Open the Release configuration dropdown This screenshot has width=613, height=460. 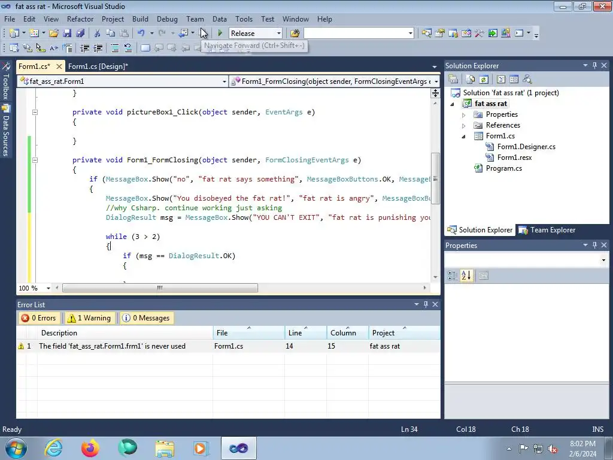[x=278, y=34]
